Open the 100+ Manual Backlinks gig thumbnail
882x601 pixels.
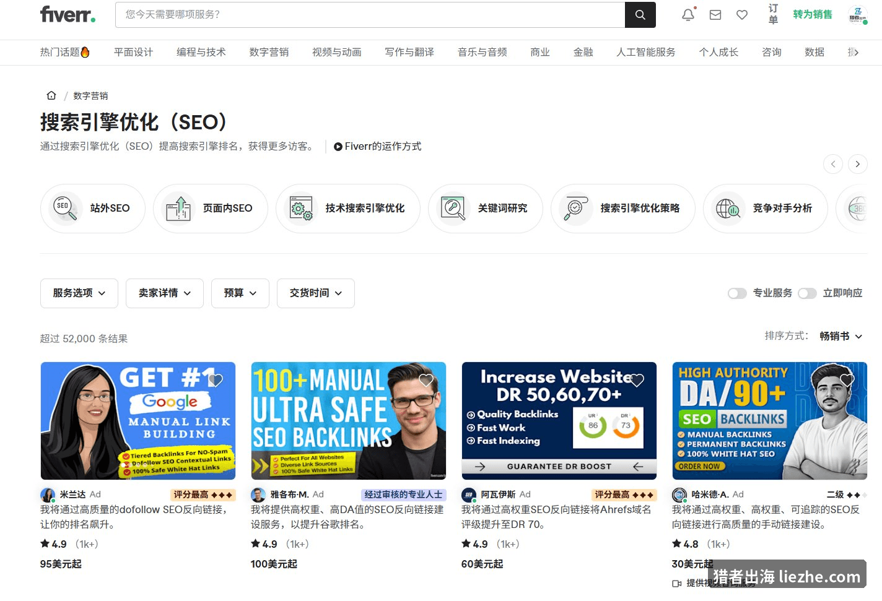coord(349,421)
